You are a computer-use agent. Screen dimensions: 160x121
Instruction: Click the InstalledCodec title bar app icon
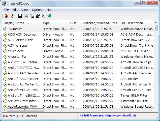4,4
